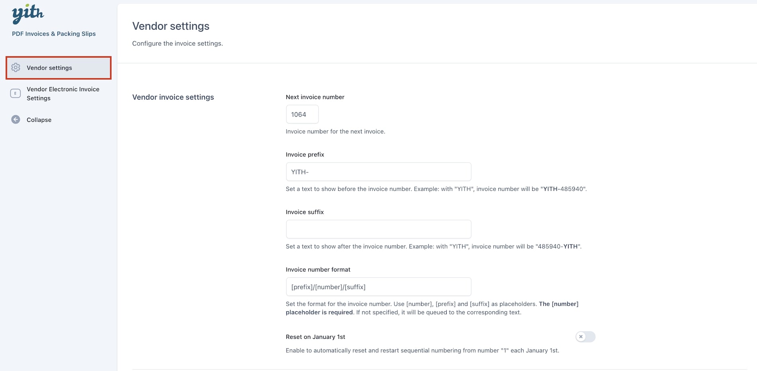Click the suffix help text with 485940-YITH

point(433,246)
